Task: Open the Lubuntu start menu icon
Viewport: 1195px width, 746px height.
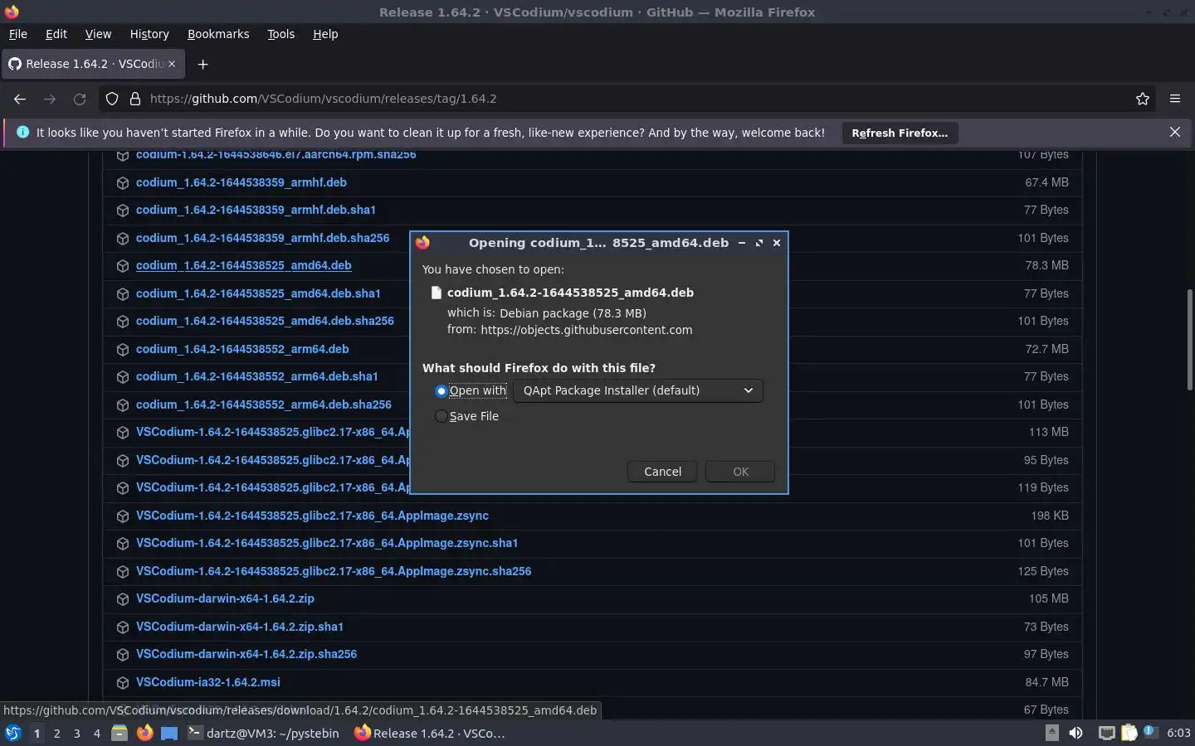Action: point(12,733)
